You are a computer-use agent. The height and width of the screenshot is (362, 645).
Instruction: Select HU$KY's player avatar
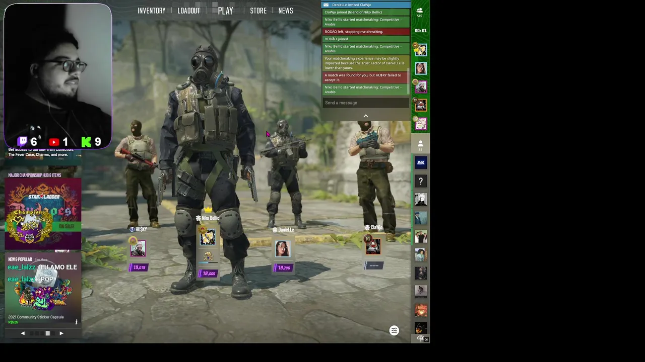pyautogui.click(x=138, y=248)
